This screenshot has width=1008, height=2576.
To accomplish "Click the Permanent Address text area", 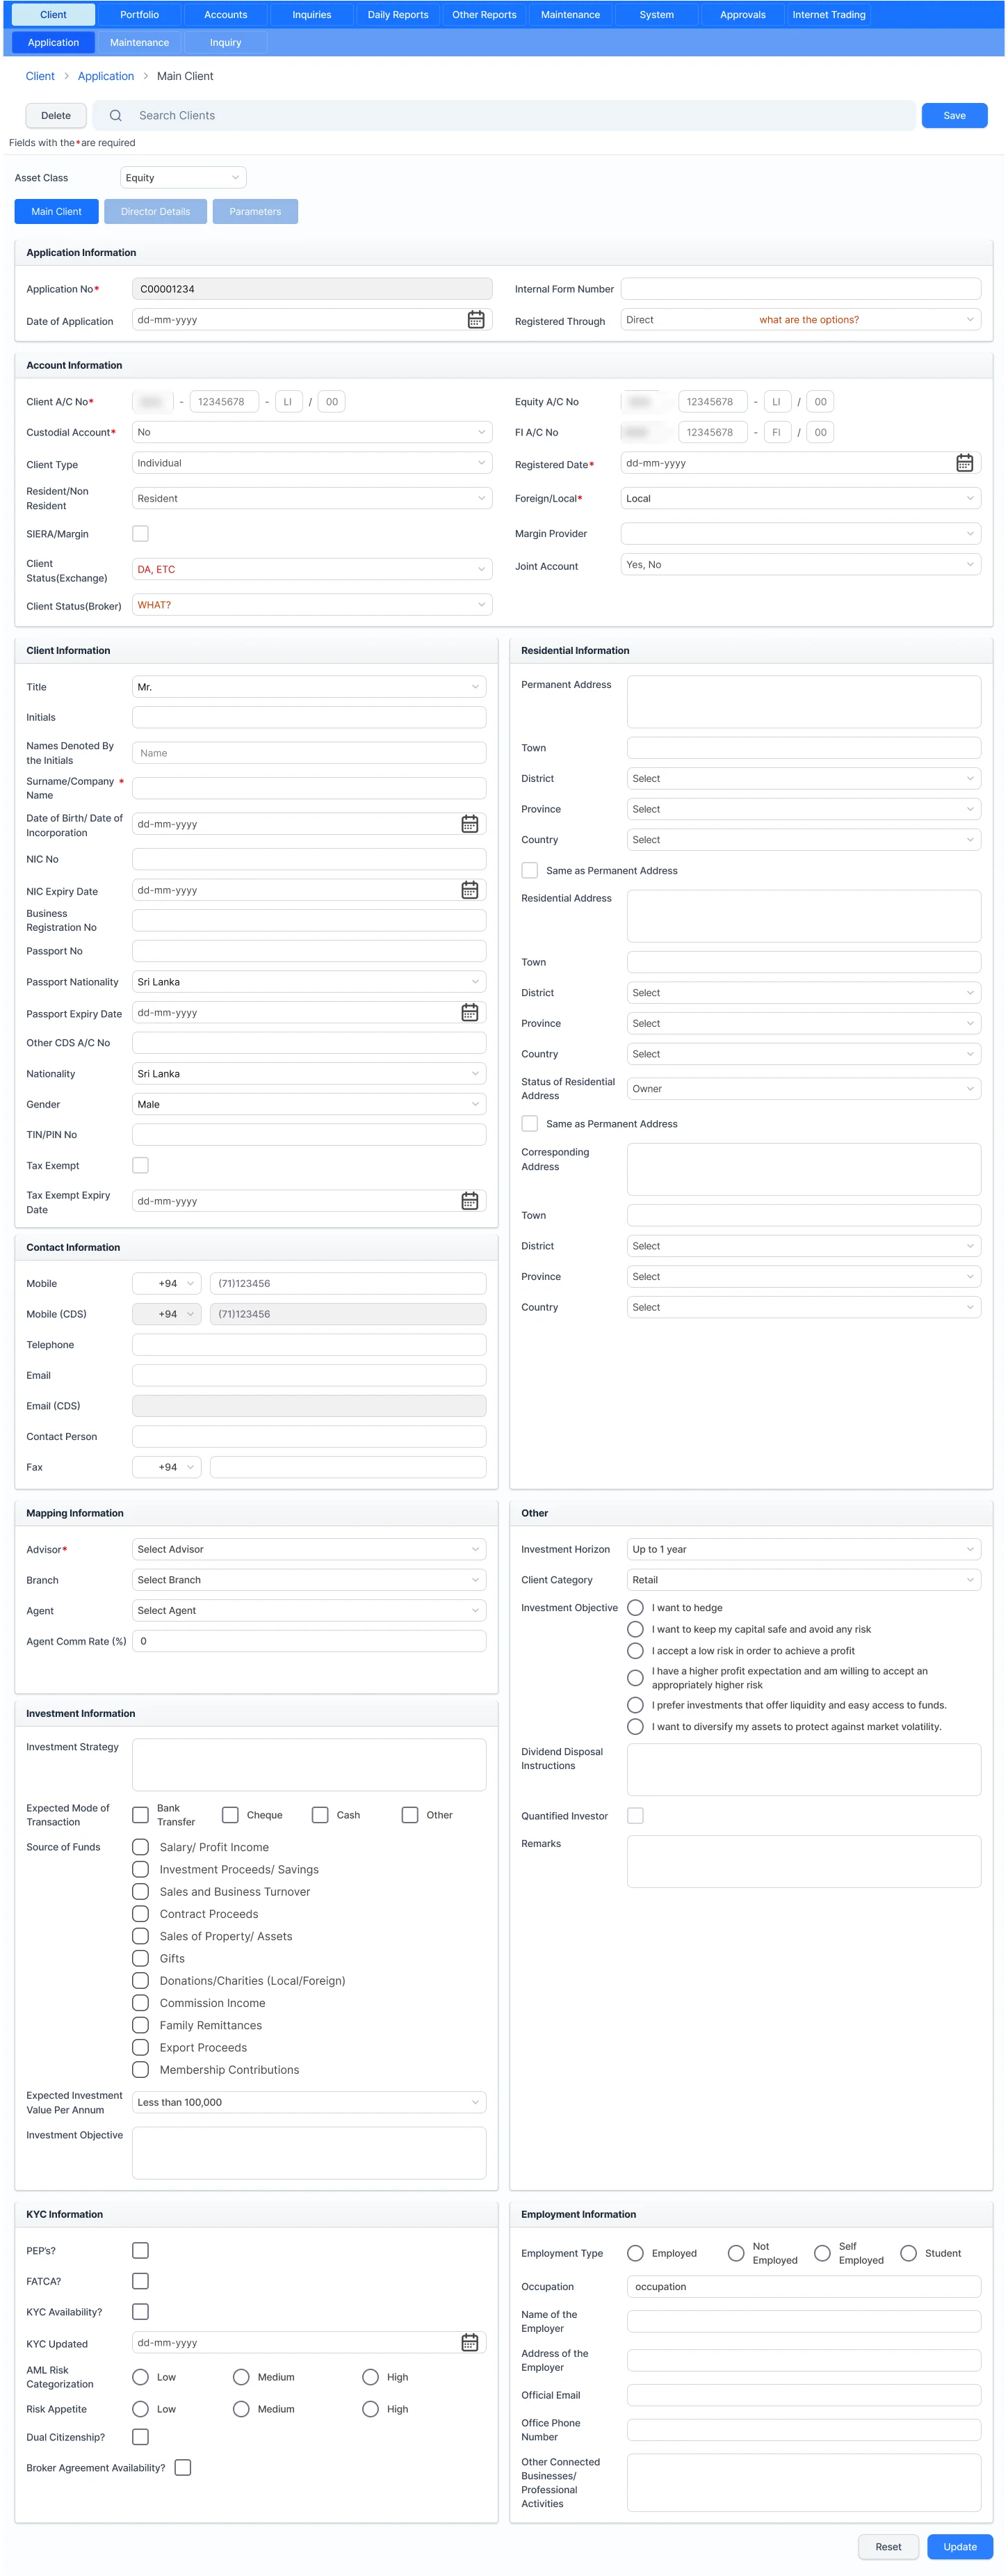I will (x=803, y=702).
